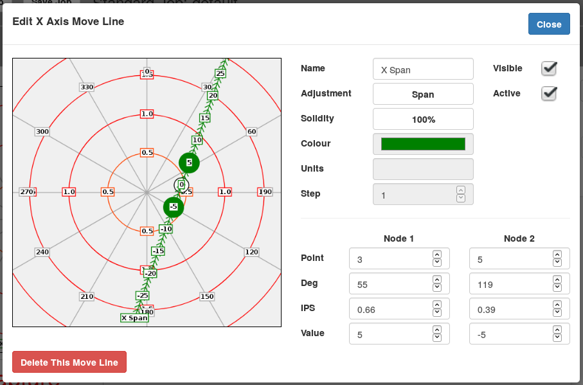Select the green node labeled -5
Viewport: 583px width, 385px height.
click(x=172, y=206)
